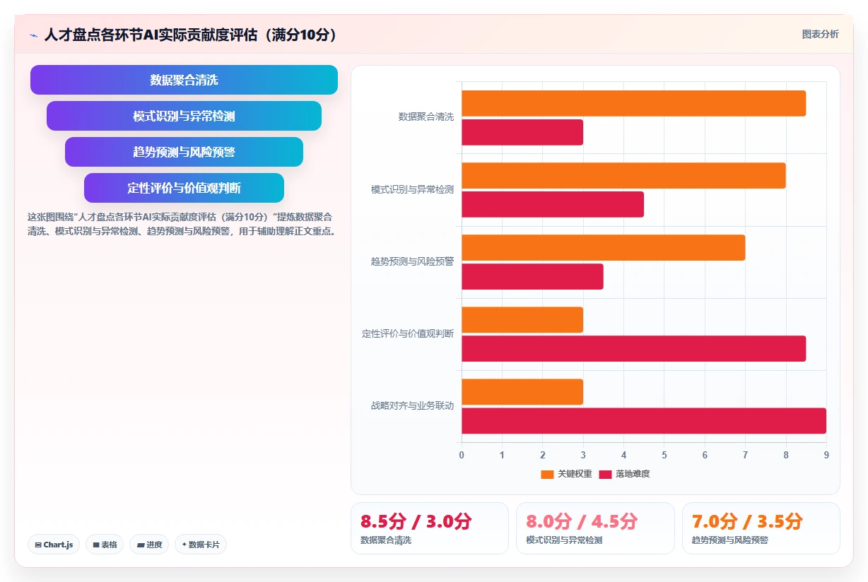This screenshot has width=868, height=582.
Task: Click the 战略对齐与业务联动 y-axis label
Action: click(x=412, y=406)
